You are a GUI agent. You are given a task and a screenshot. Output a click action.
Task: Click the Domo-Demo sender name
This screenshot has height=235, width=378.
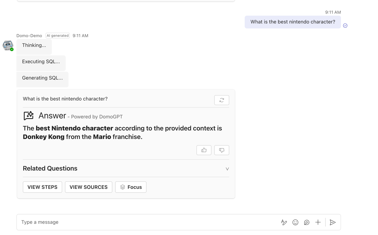tap(29, 36)
